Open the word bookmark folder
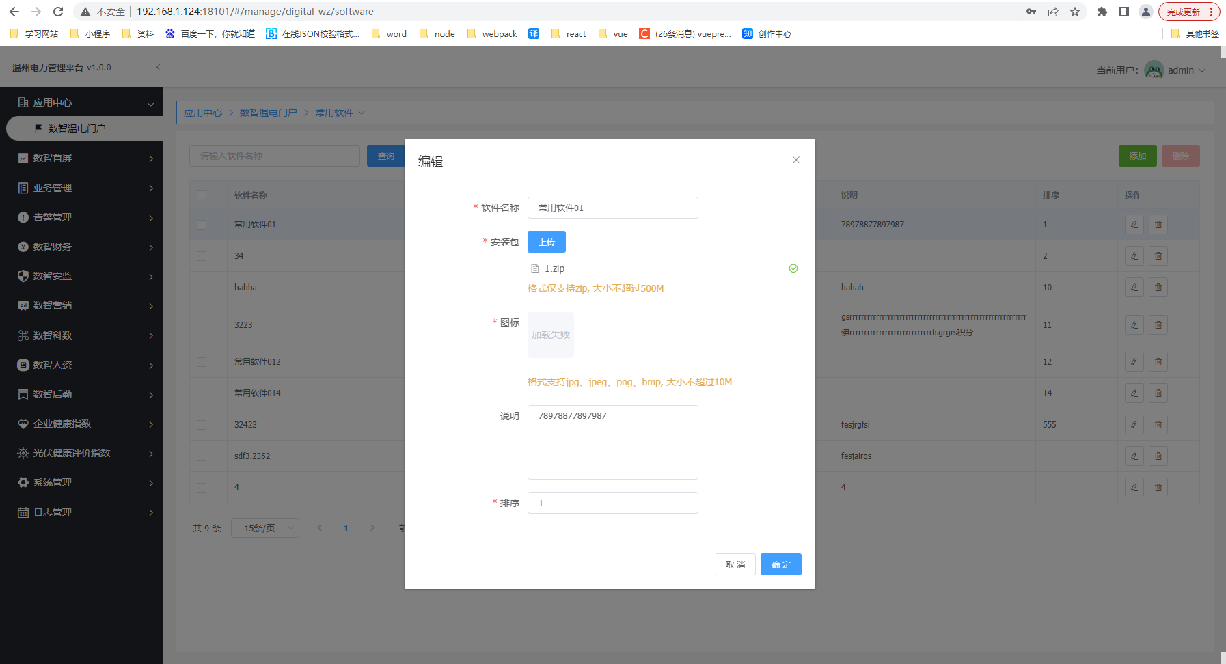 (389, 33)
